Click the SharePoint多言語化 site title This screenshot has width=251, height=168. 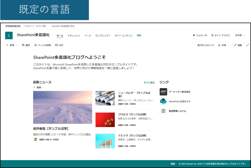tap(33, 35)
